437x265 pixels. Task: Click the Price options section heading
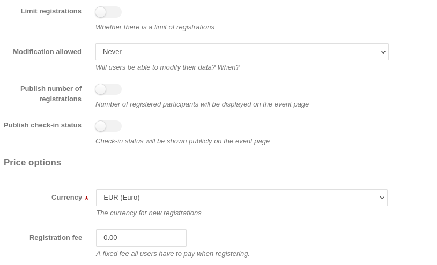pos(32,163)
